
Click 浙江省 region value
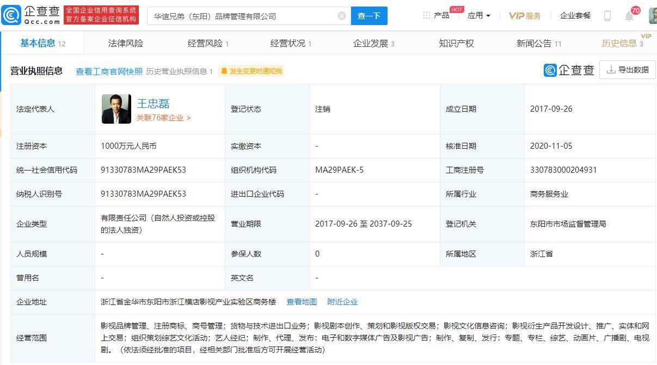[x=542, y=254]
